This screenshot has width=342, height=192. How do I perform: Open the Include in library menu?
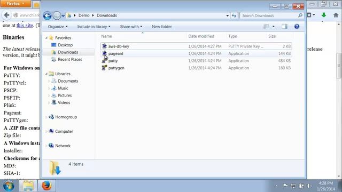pyautogui.click(x=94, y=27)
